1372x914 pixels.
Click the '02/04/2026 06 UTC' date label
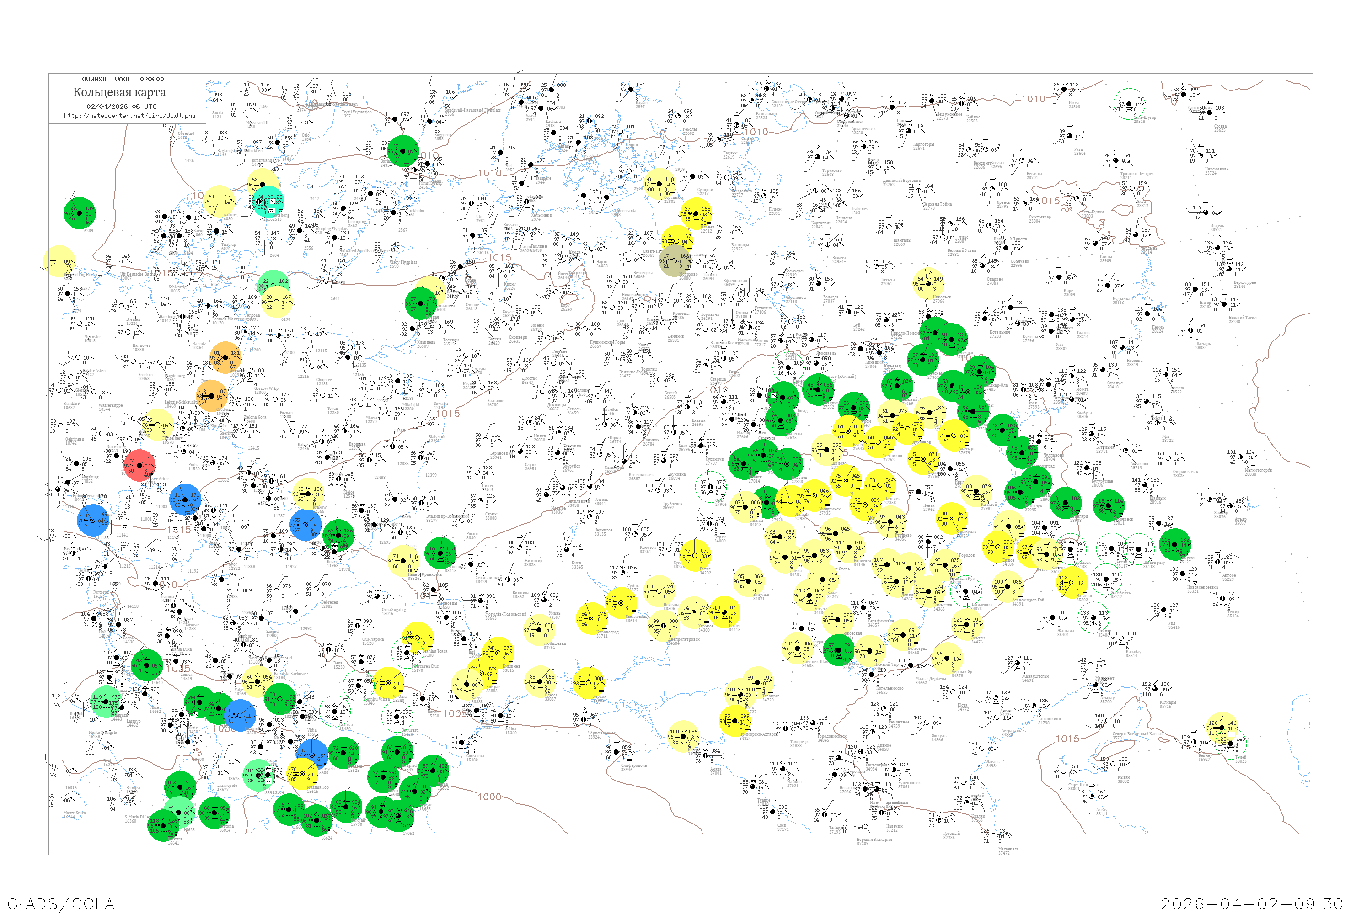coord(121,106)
